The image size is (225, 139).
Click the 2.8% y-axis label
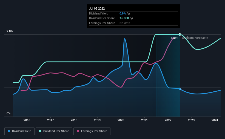(x=10, y=31)
